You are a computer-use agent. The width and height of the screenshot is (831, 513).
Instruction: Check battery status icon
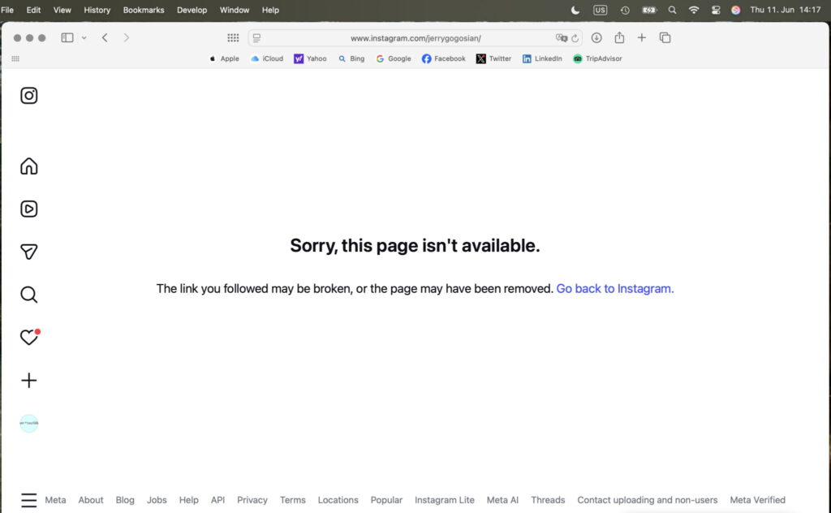coord(649,10)
